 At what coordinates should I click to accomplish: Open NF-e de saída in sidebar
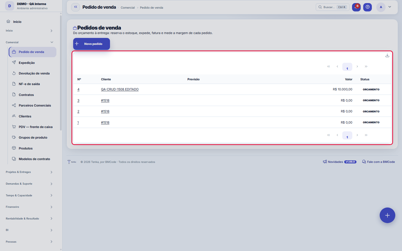[33, 84]
